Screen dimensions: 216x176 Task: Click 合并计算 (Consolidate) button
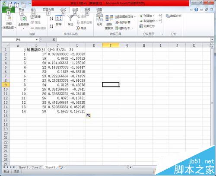pyautogui.click(x=123, y=22)
